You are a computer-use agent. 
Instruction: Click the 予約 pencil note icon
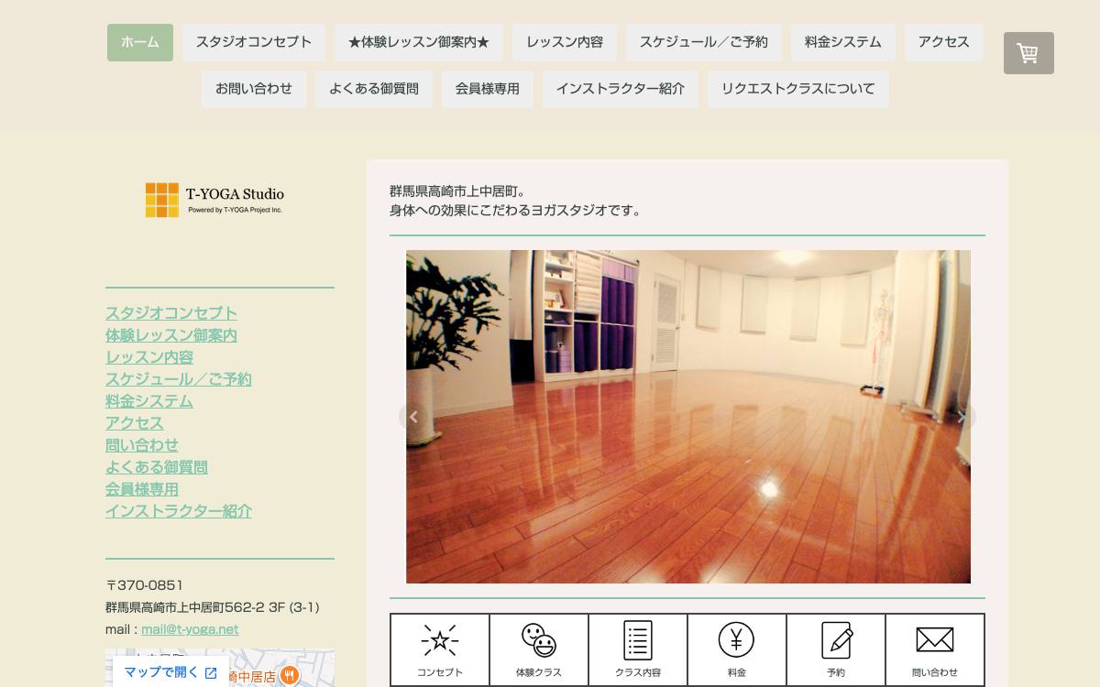click(x=836, y=649)
